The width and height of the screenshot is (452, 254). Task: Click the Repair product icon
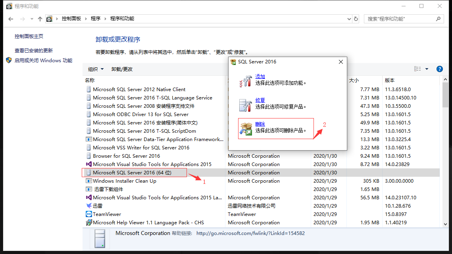246,105
